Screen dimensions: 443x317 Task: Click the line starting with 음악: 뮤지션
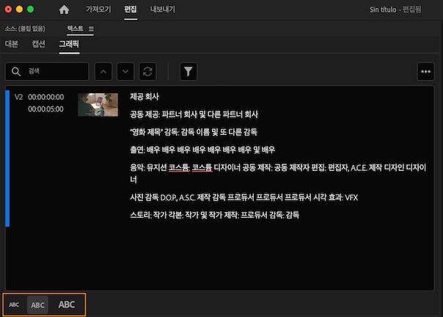[x=278, y=173]
